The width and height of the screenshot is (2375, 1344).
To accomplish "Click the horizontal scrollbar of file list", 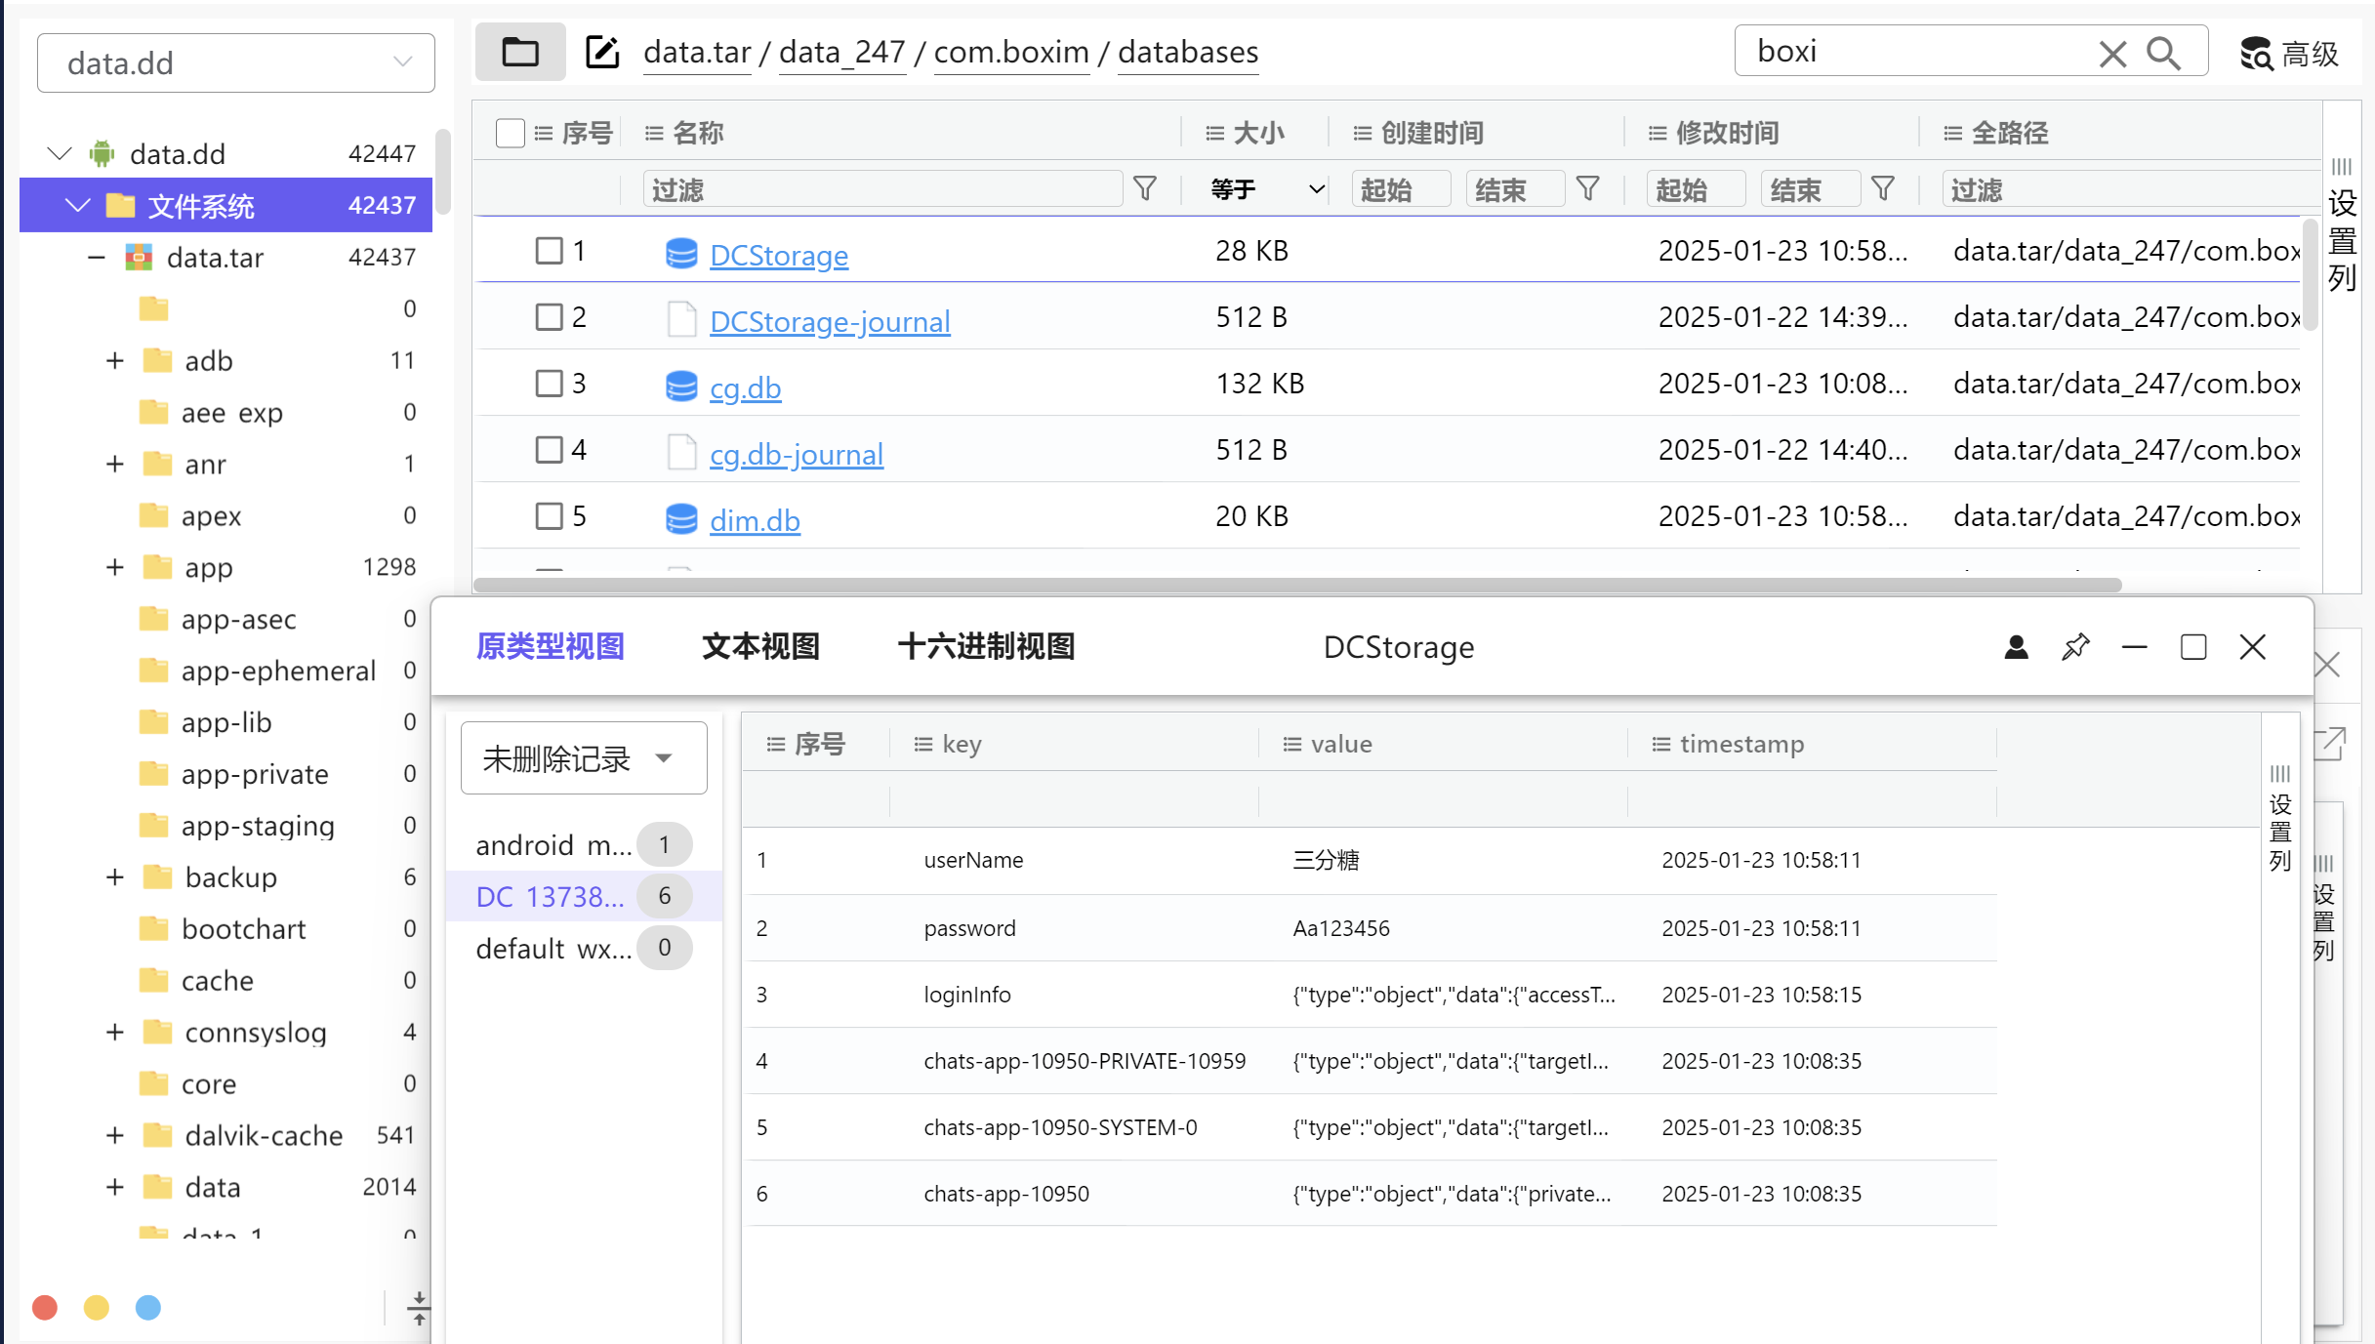I will click(1298, 585).
